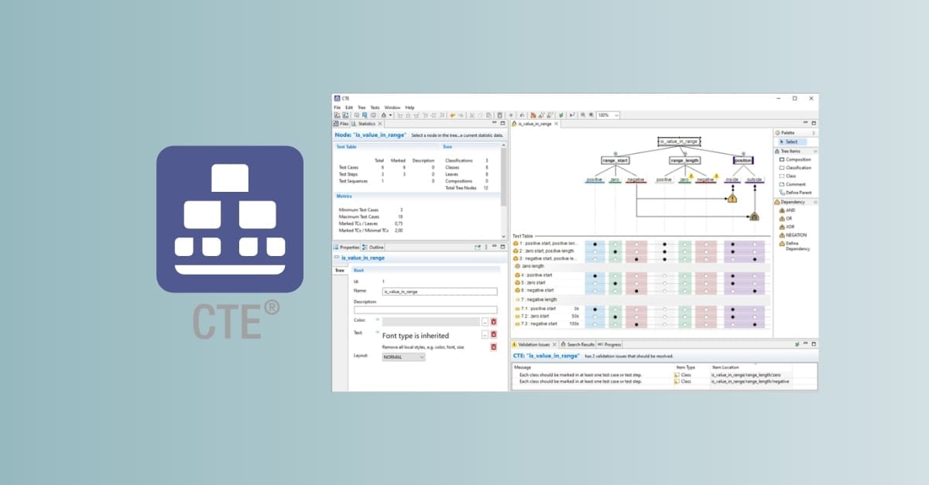929x485 pixels.
Task: Delete the Text font style with trash icon
Action: 493,334
